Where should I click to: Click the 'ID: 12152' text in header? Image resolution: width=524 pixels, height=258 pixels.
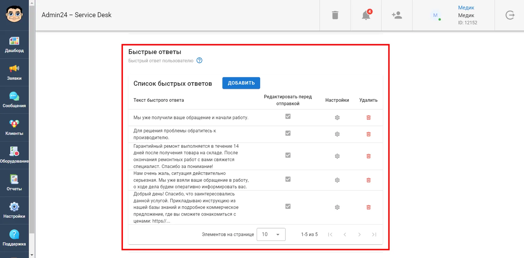pyautogui.click(x=468, y=23)
